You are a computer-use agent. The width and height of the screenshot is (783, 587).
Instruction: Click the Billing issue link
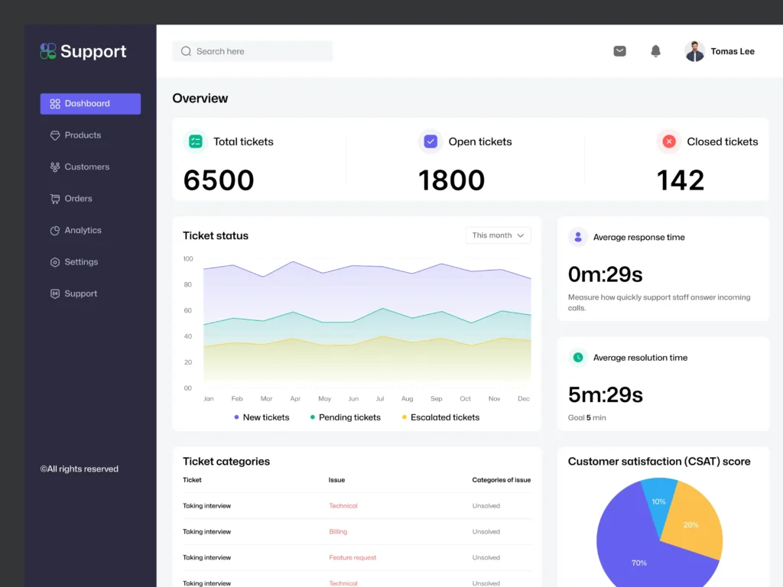coord(338,532)
